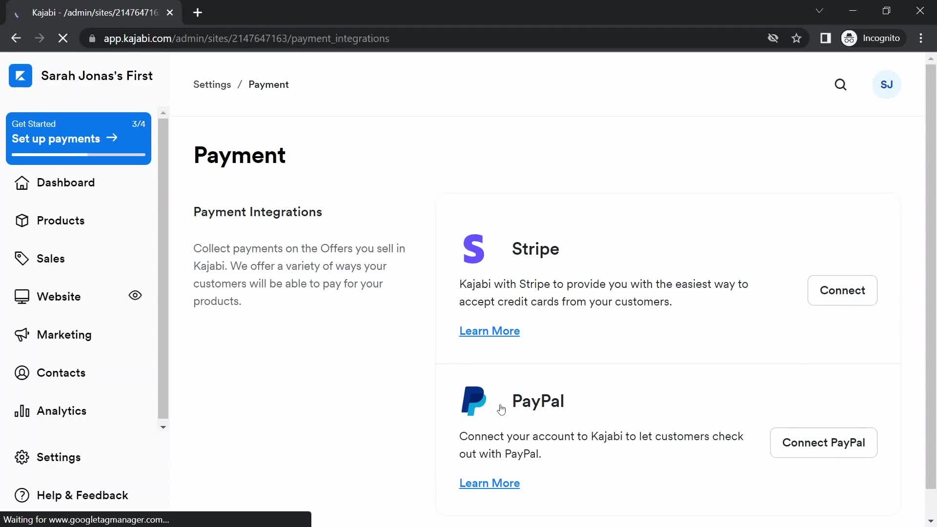The height and width of the screenshot is (527, 937).
Task: Open the Dashboard home icon
Action: click(22, 182)
